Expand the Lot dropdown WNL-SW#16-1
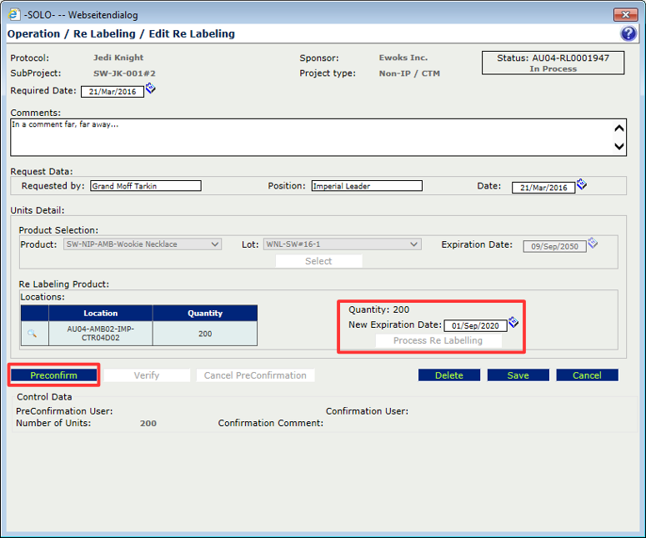 pyautogui.click(x=414, y=244)
